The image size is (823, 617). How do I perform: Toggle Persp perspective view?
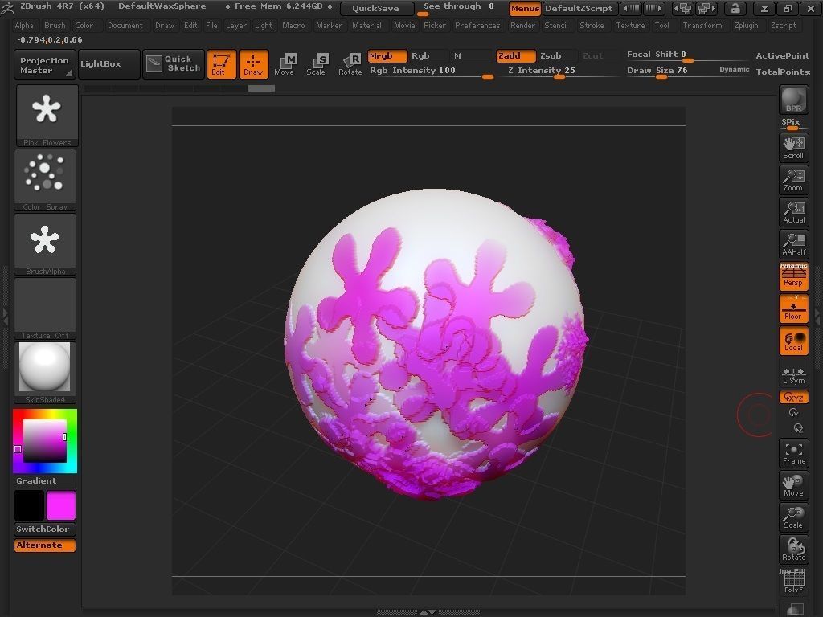pos(793,276)
